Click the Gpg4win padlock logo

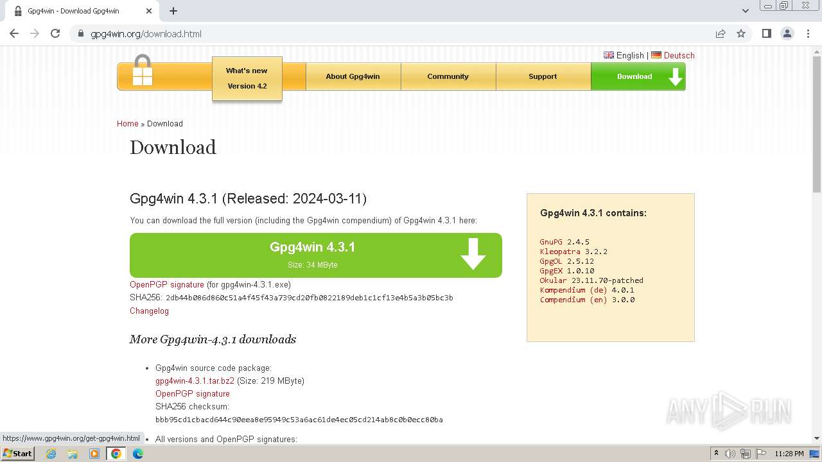coord(143,70)
